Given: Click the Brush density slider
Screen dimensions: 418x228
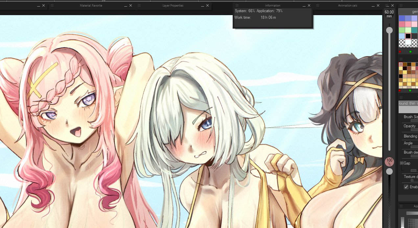Looking at the screenshot, I should (414, 156).
